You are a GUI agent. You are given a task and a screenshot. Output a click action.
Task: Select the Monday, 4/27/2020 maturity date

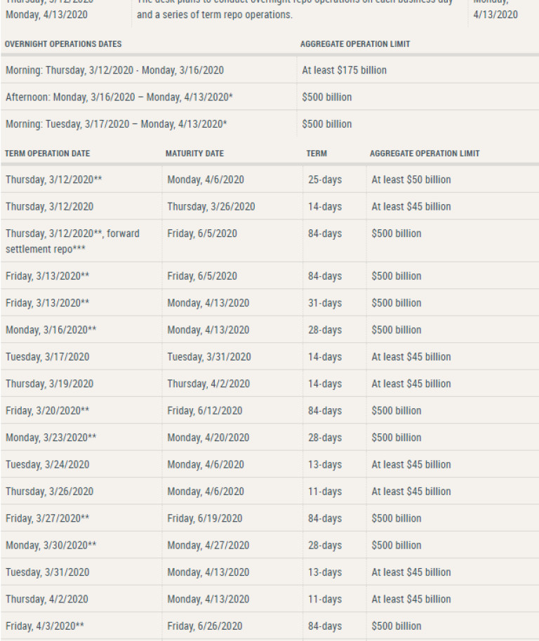[x=208, y=545]
